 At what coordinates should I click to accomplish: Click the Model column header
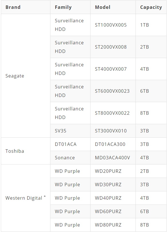103,7
